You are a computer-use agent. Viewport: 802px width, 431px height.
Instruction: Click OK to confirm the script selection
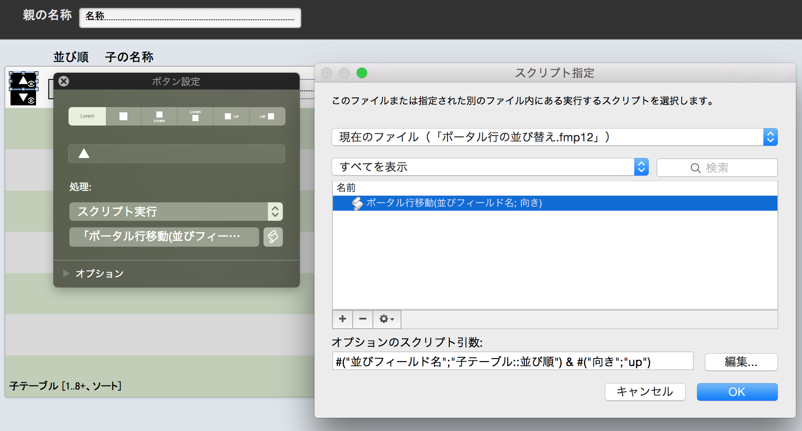coord(737,391)
